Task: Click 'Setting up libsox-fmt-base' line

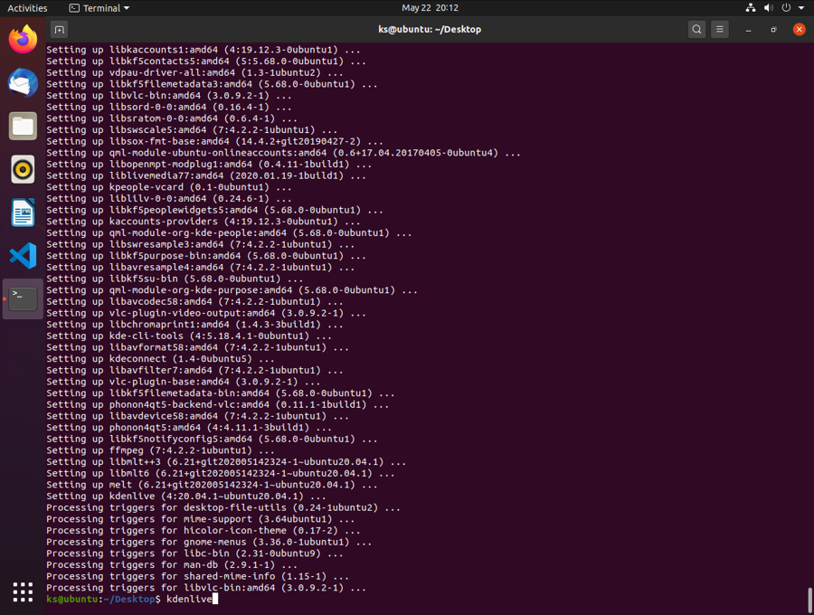Action: (x=214, y=141)
